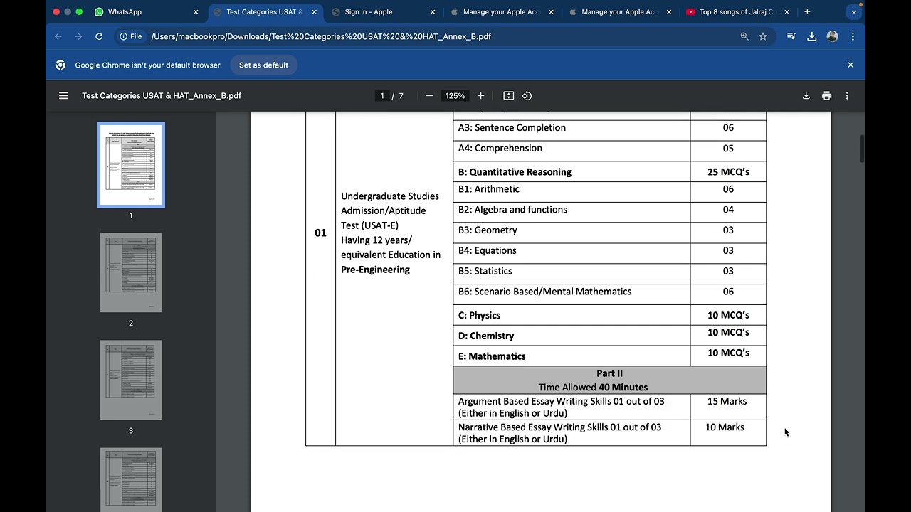This screenshot has width=911, height=512.
Task: Click the File site info chip
Action: [130, 36]
